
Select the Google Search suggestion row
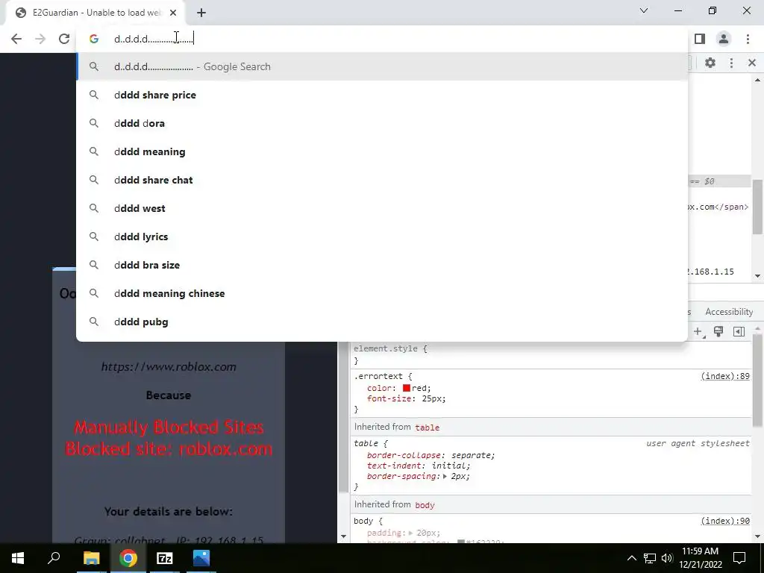tap(382, 66)
